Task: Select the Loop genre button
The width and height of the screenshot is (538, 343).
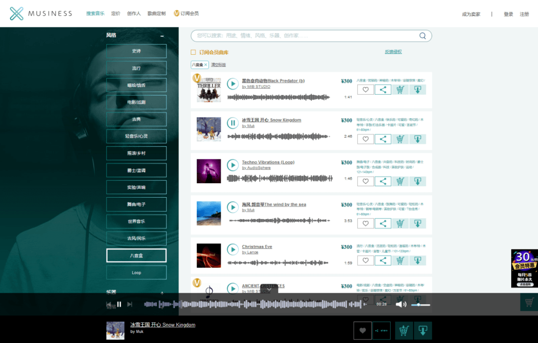Action: pyautogui.click(x=136, y=272)
